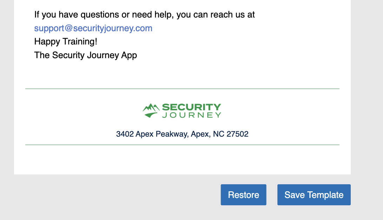Place cursor in the Happy Training! line

(66, 42)
